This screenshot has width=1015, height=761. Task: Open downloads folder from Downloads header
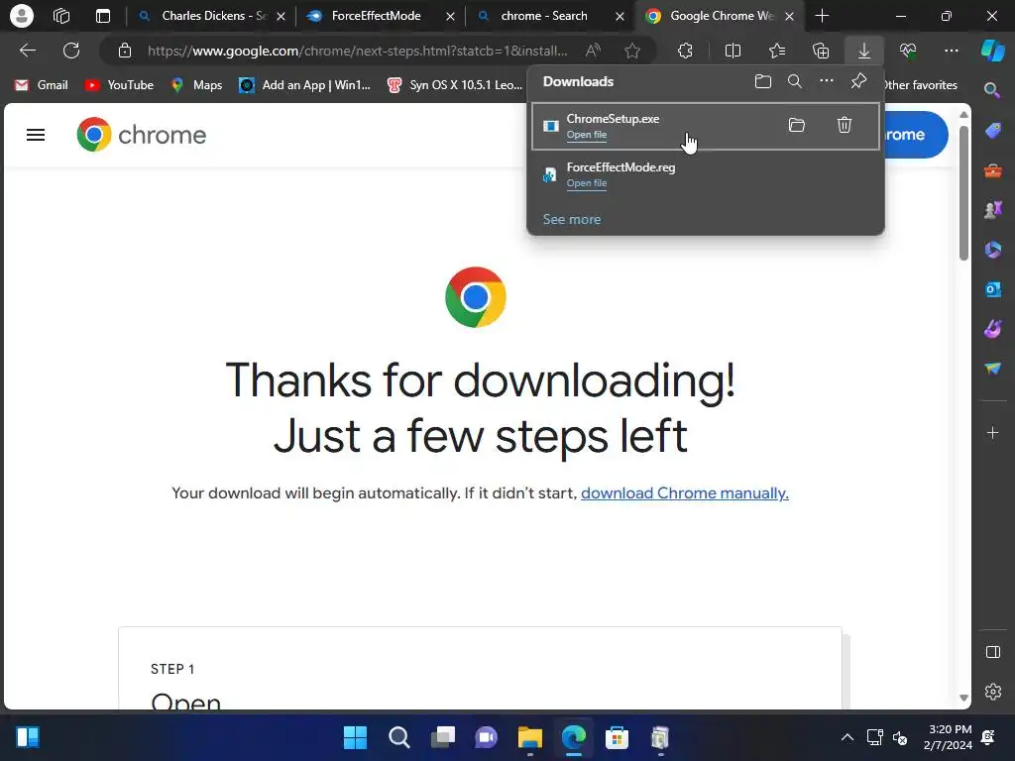(x=763, y=81)
